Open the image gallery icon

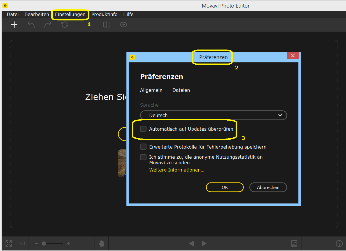click(x=294, y=243)
